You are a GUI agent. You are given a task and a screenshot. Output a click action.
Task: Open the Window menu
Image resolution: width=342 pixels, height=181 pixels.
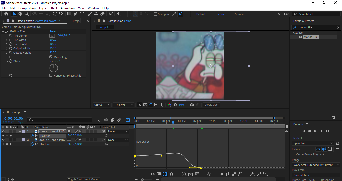click(93, 8)
